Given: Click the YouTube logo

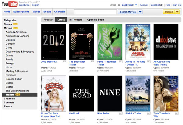Looking at the screenshot, I should 10,4.
